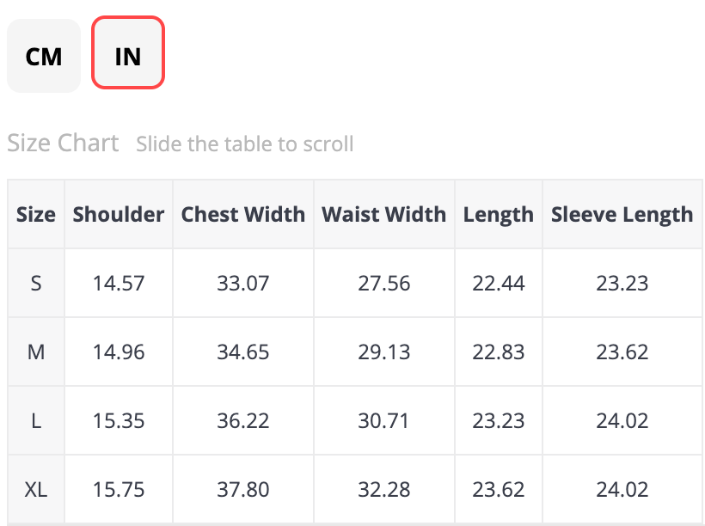Click the Sleeve Length column header
705x526 pixels.
click(622, 215)
